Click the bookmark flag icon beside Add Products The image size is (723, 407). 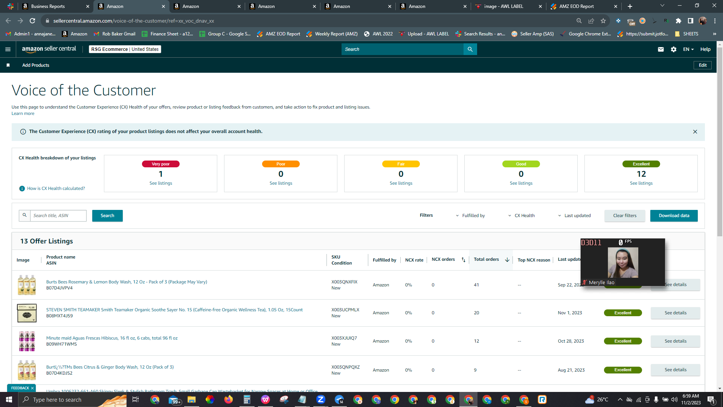tap(8, 65)
